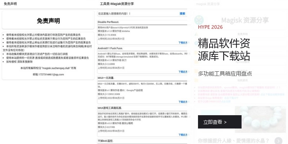The image size is (288, 144).
Task: Click the 立即查看 > button
Action: point(220,122)
